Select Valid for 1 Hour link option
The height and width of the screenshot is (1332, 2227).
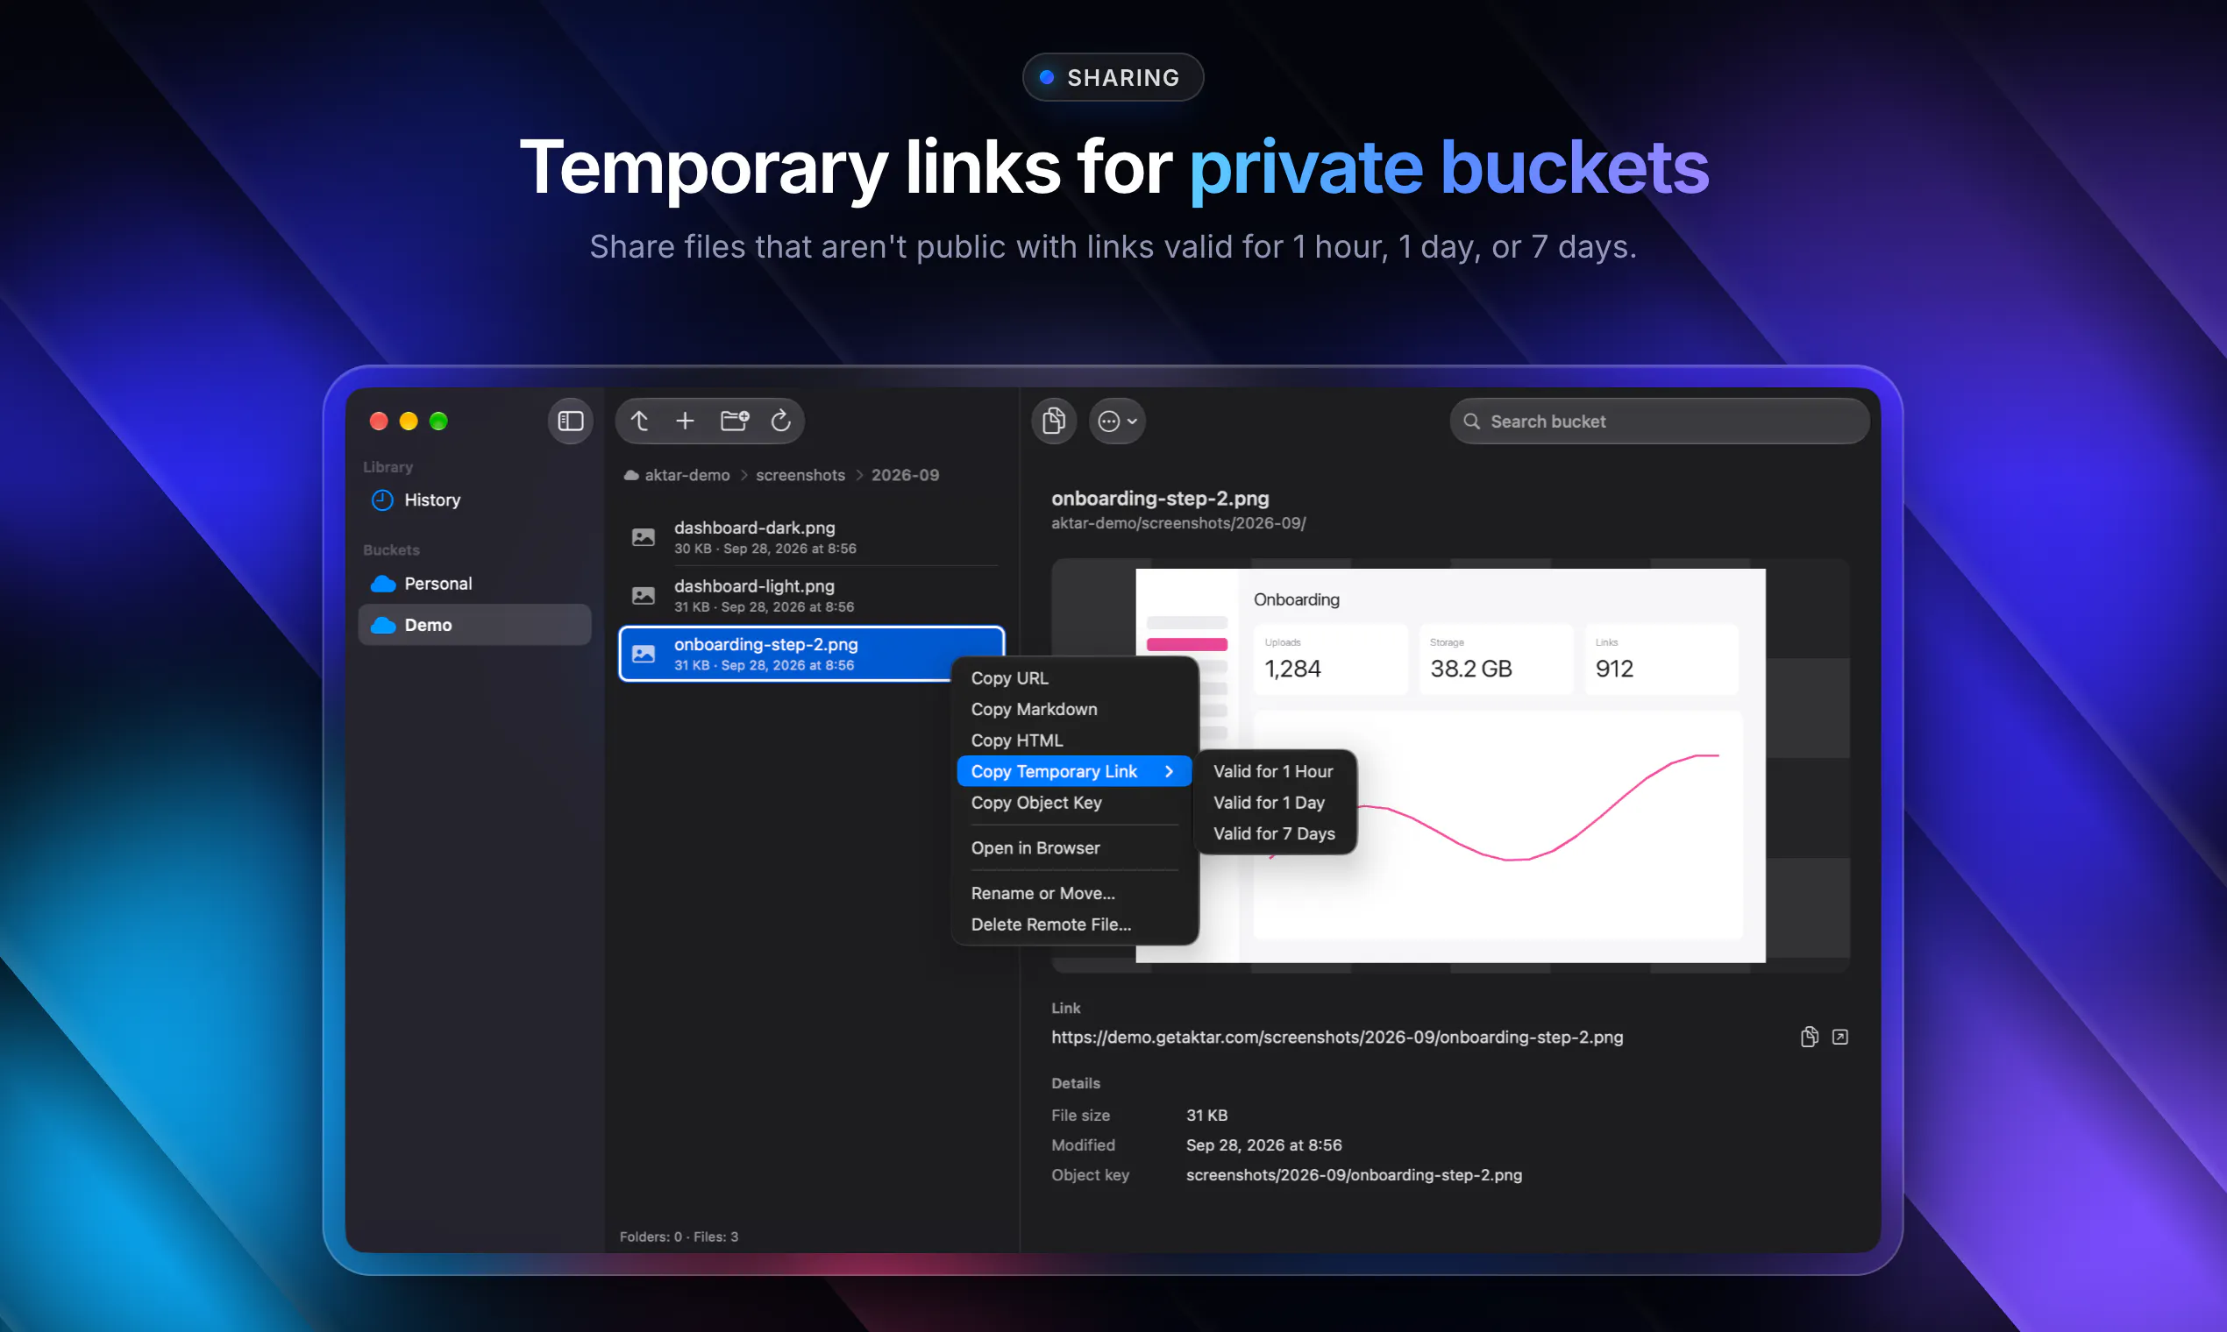[x=1274, y=771]
